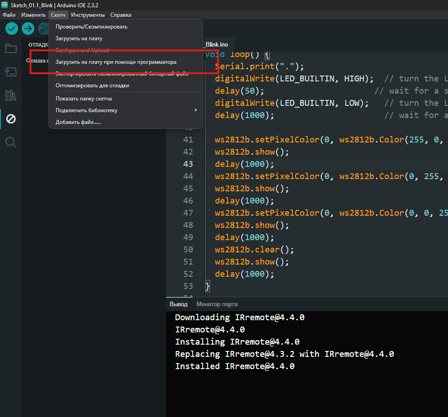Click "Installing IRremote@4.4.0" output line
Screen dimensions: 448x417
(x=237, y=342)
